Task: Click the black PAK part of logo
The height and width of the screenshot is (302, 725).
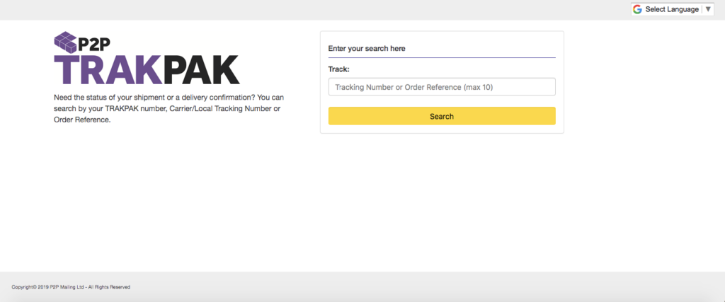Action: click(202, 70)
